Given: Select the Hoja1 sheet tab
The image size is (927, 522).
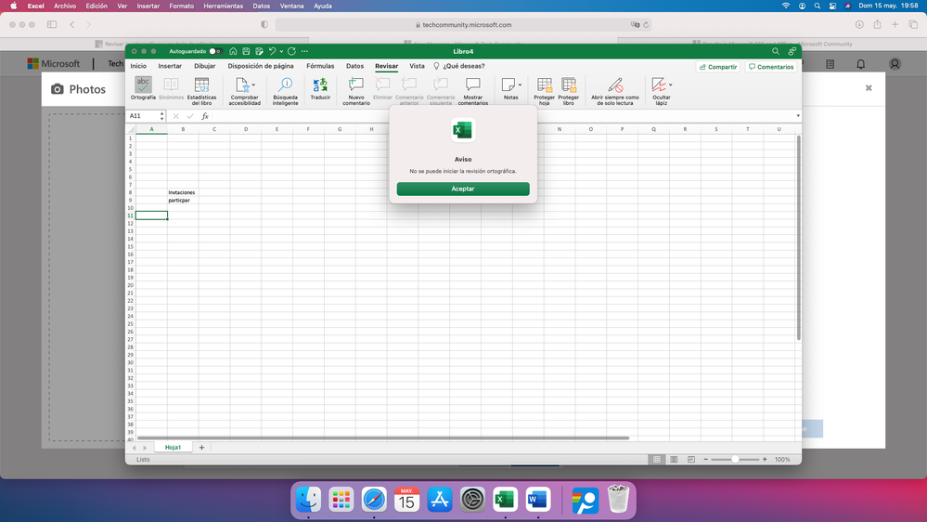Looking at the screenshot, I should 173,448.
